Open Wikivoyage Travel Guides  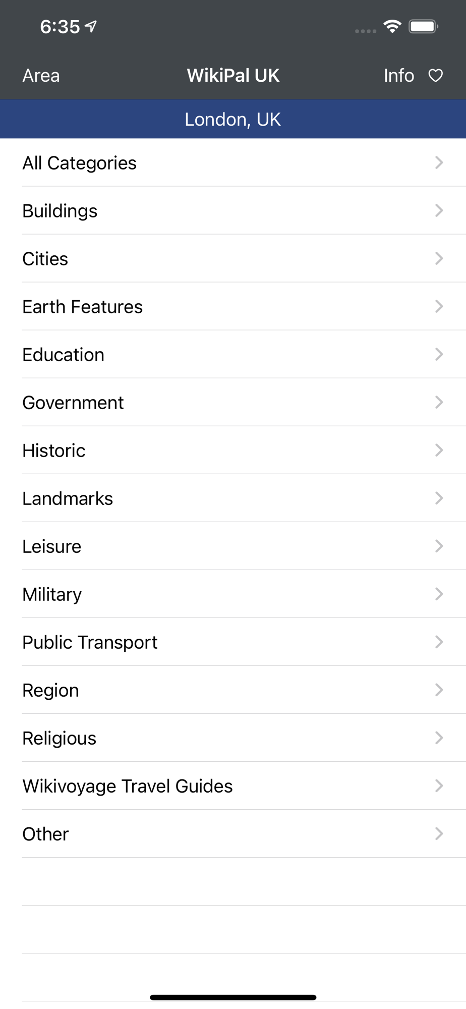point(233,786)
